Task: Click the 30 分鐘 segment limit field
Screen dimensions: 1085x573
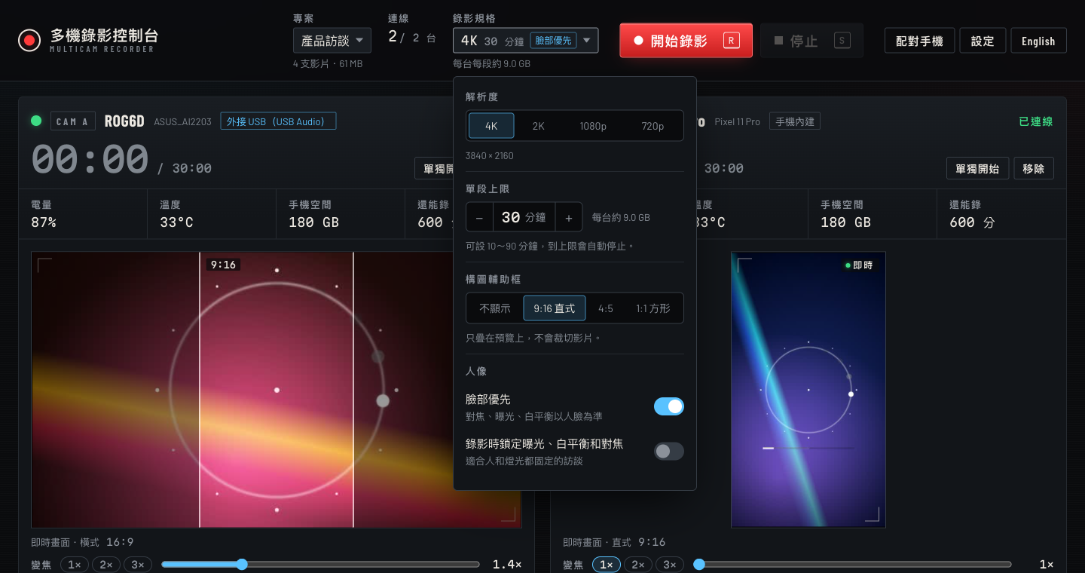Action: (x=524, y=217)
